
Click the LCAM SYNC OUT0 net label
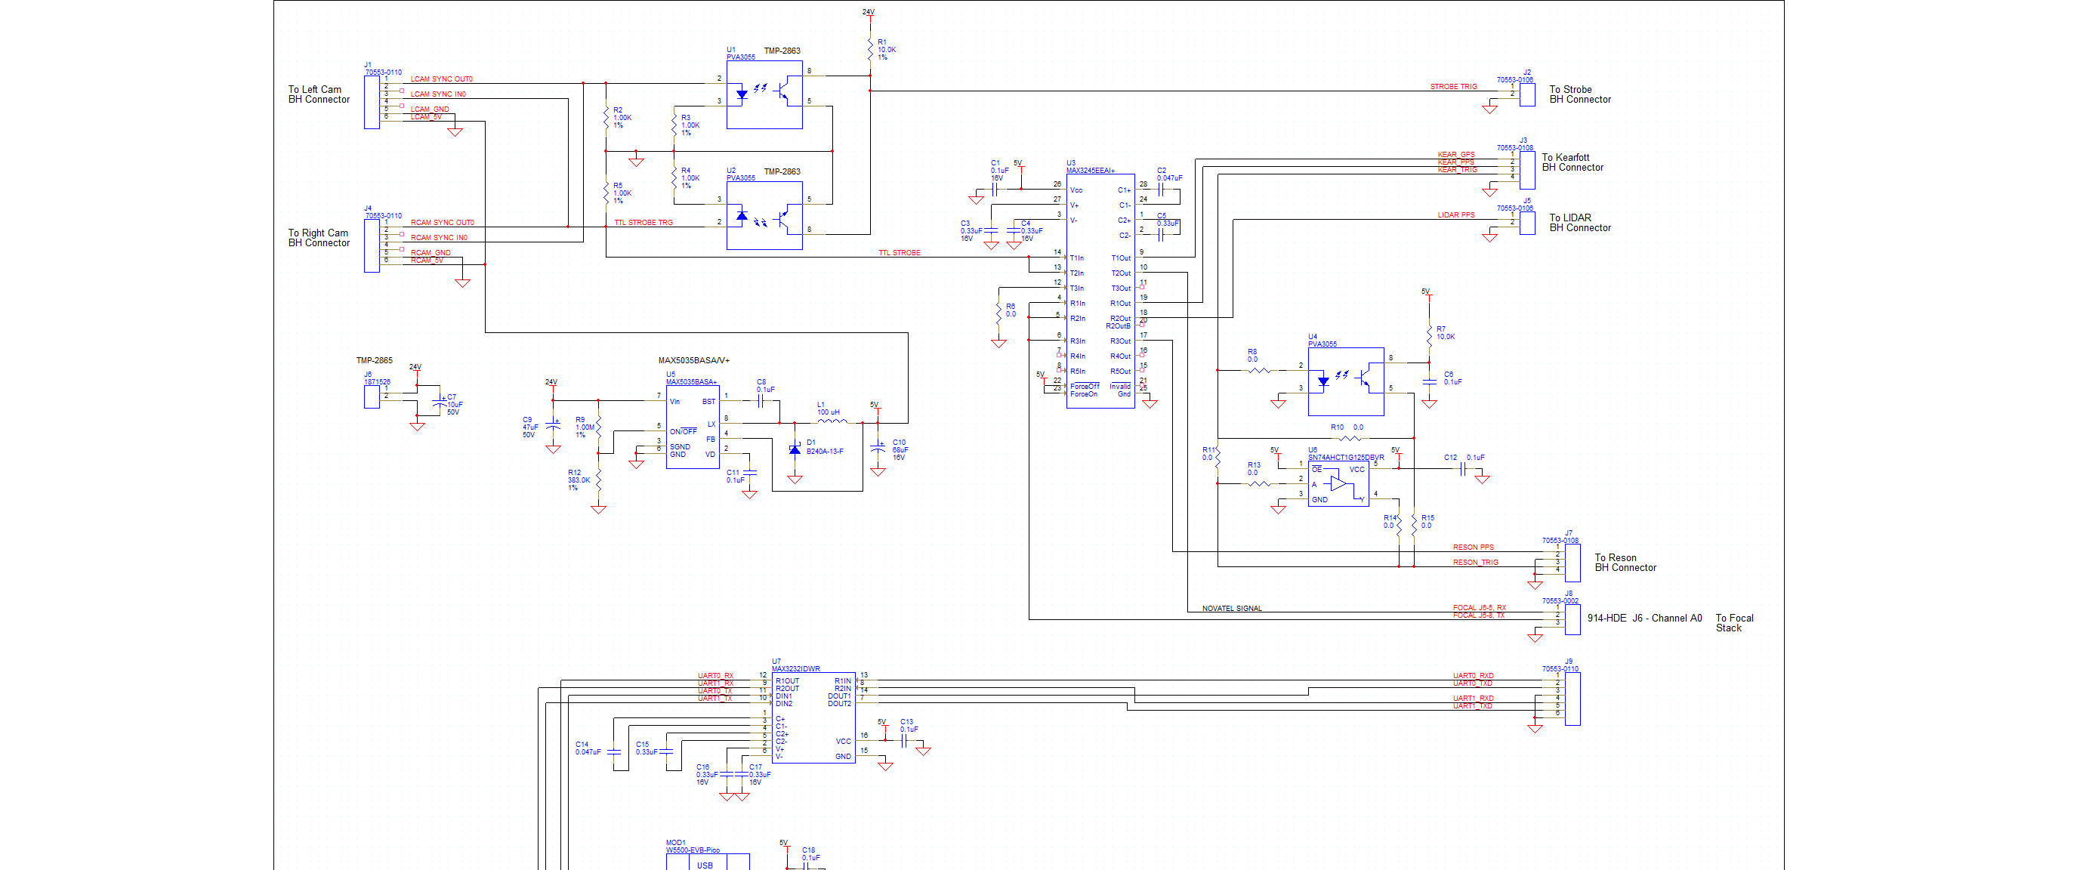(441, 80)
